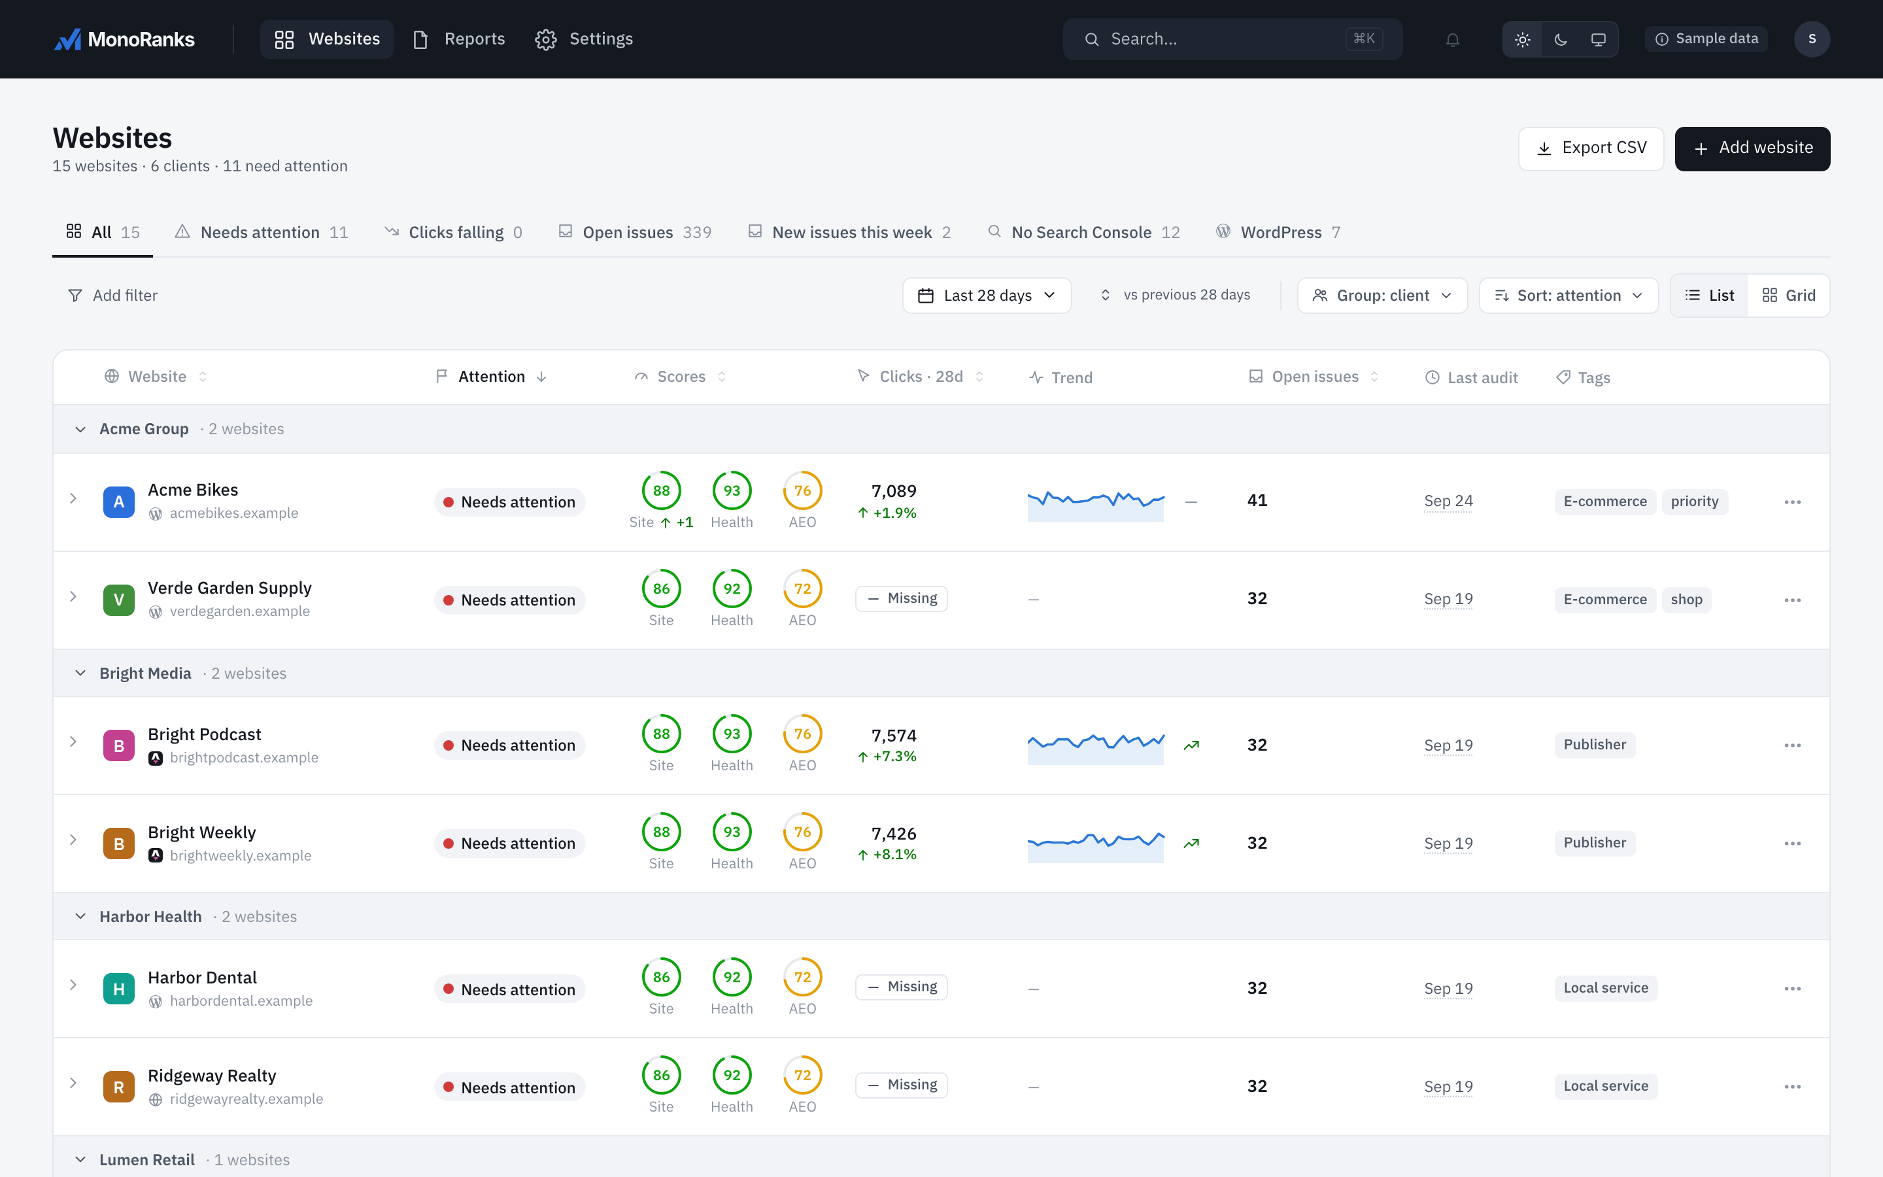
Task: Click Harbor Dental Health score 92 ring
Action: point(732,977)
